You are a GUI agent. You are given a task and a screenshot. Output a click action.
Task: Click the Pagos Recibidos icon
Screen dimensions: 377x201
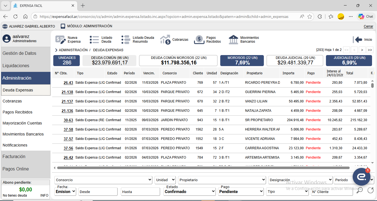199,40
